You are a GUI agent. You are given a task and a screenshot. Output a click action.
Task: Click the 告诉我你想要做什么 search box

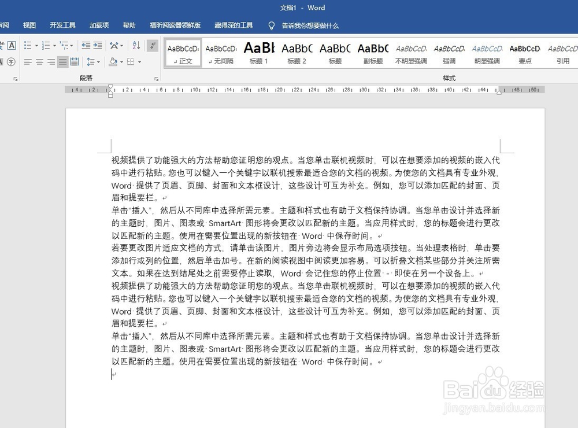[x=310, y=25]
